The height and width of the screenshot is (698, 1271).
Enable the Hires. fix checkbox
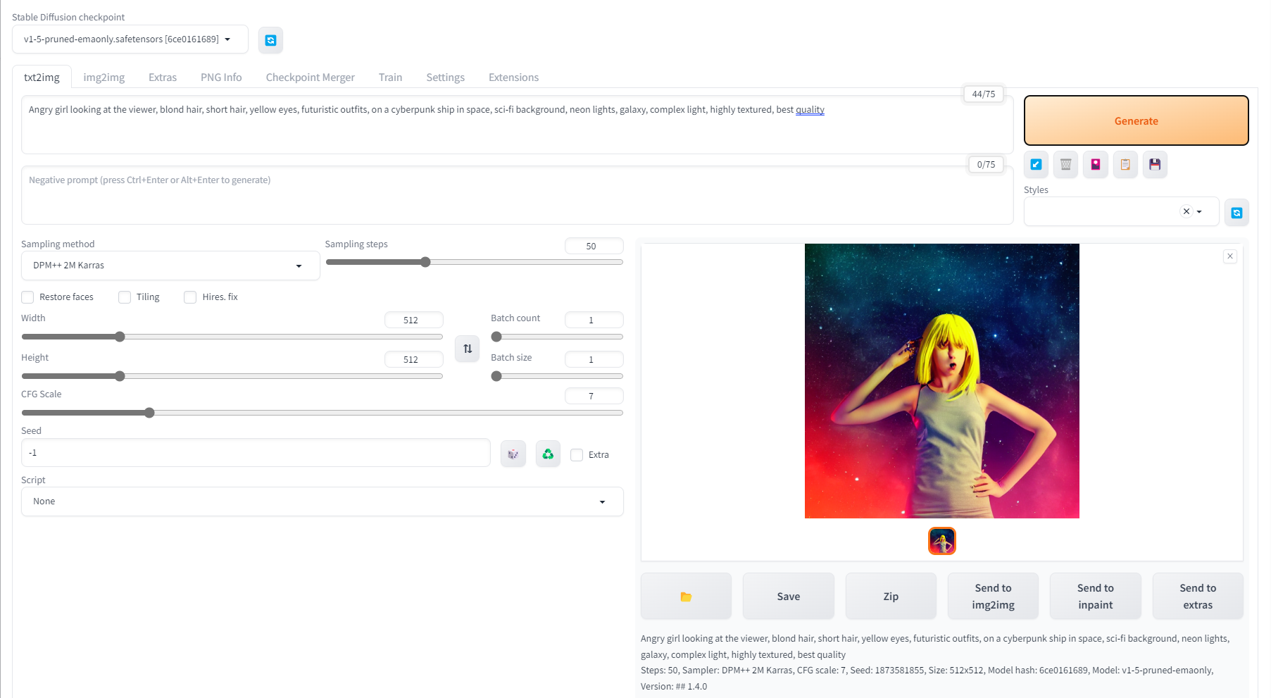point(190,297)
